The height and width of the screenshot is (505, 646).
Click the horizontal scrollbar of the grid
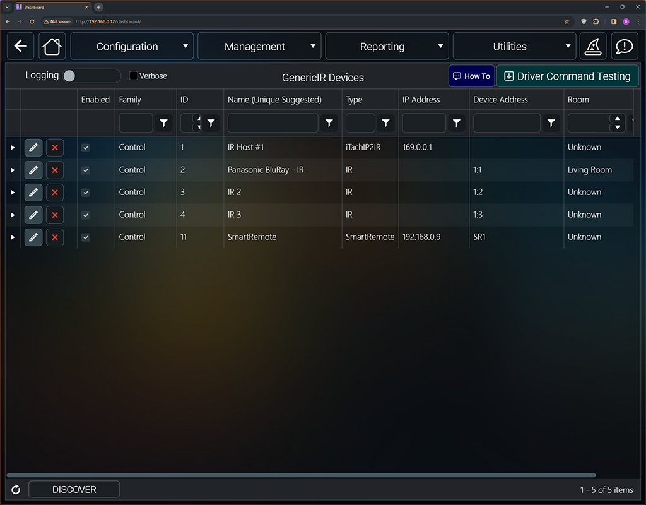[301, 475]
